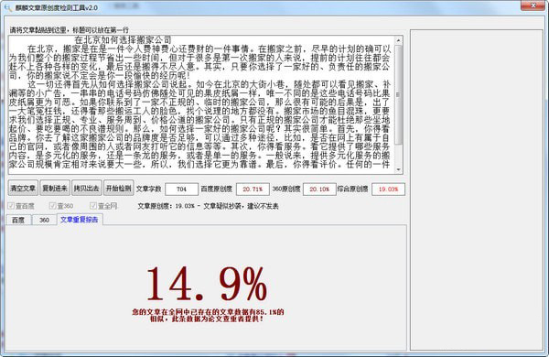Screen dimensions: 549x357
Task: Click the 文章字数 label
Action: [148, 189]
